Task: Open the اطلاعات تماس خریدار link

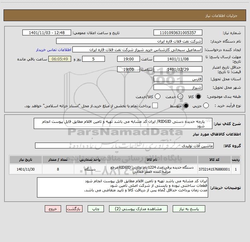Action: (54, 50)
